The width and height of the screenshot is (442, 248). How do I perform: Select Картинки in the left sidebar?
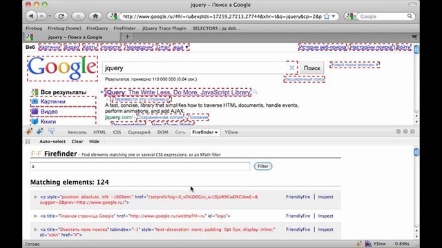pos(63,101)
